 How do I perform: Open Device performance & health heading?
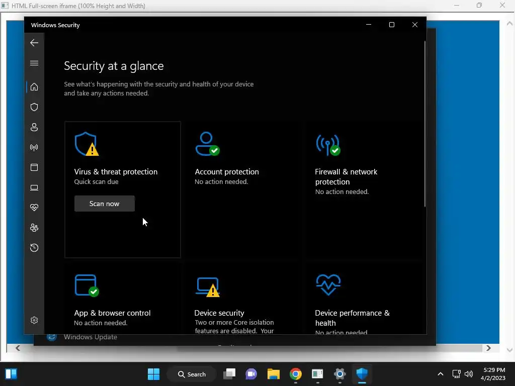(352, 318)
